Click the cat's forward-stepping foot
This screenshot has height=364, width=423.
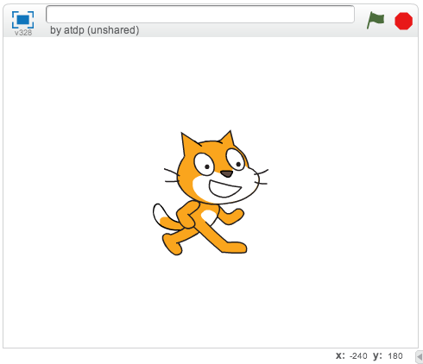pyautogui.click(x=234, y=248)
